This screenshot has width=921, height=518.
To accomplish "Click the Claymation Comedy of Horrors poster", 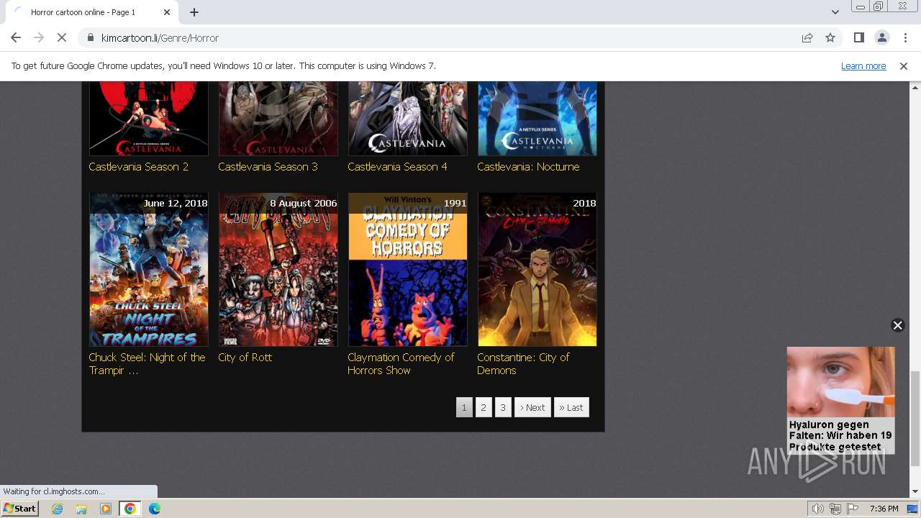I will 408,269.
